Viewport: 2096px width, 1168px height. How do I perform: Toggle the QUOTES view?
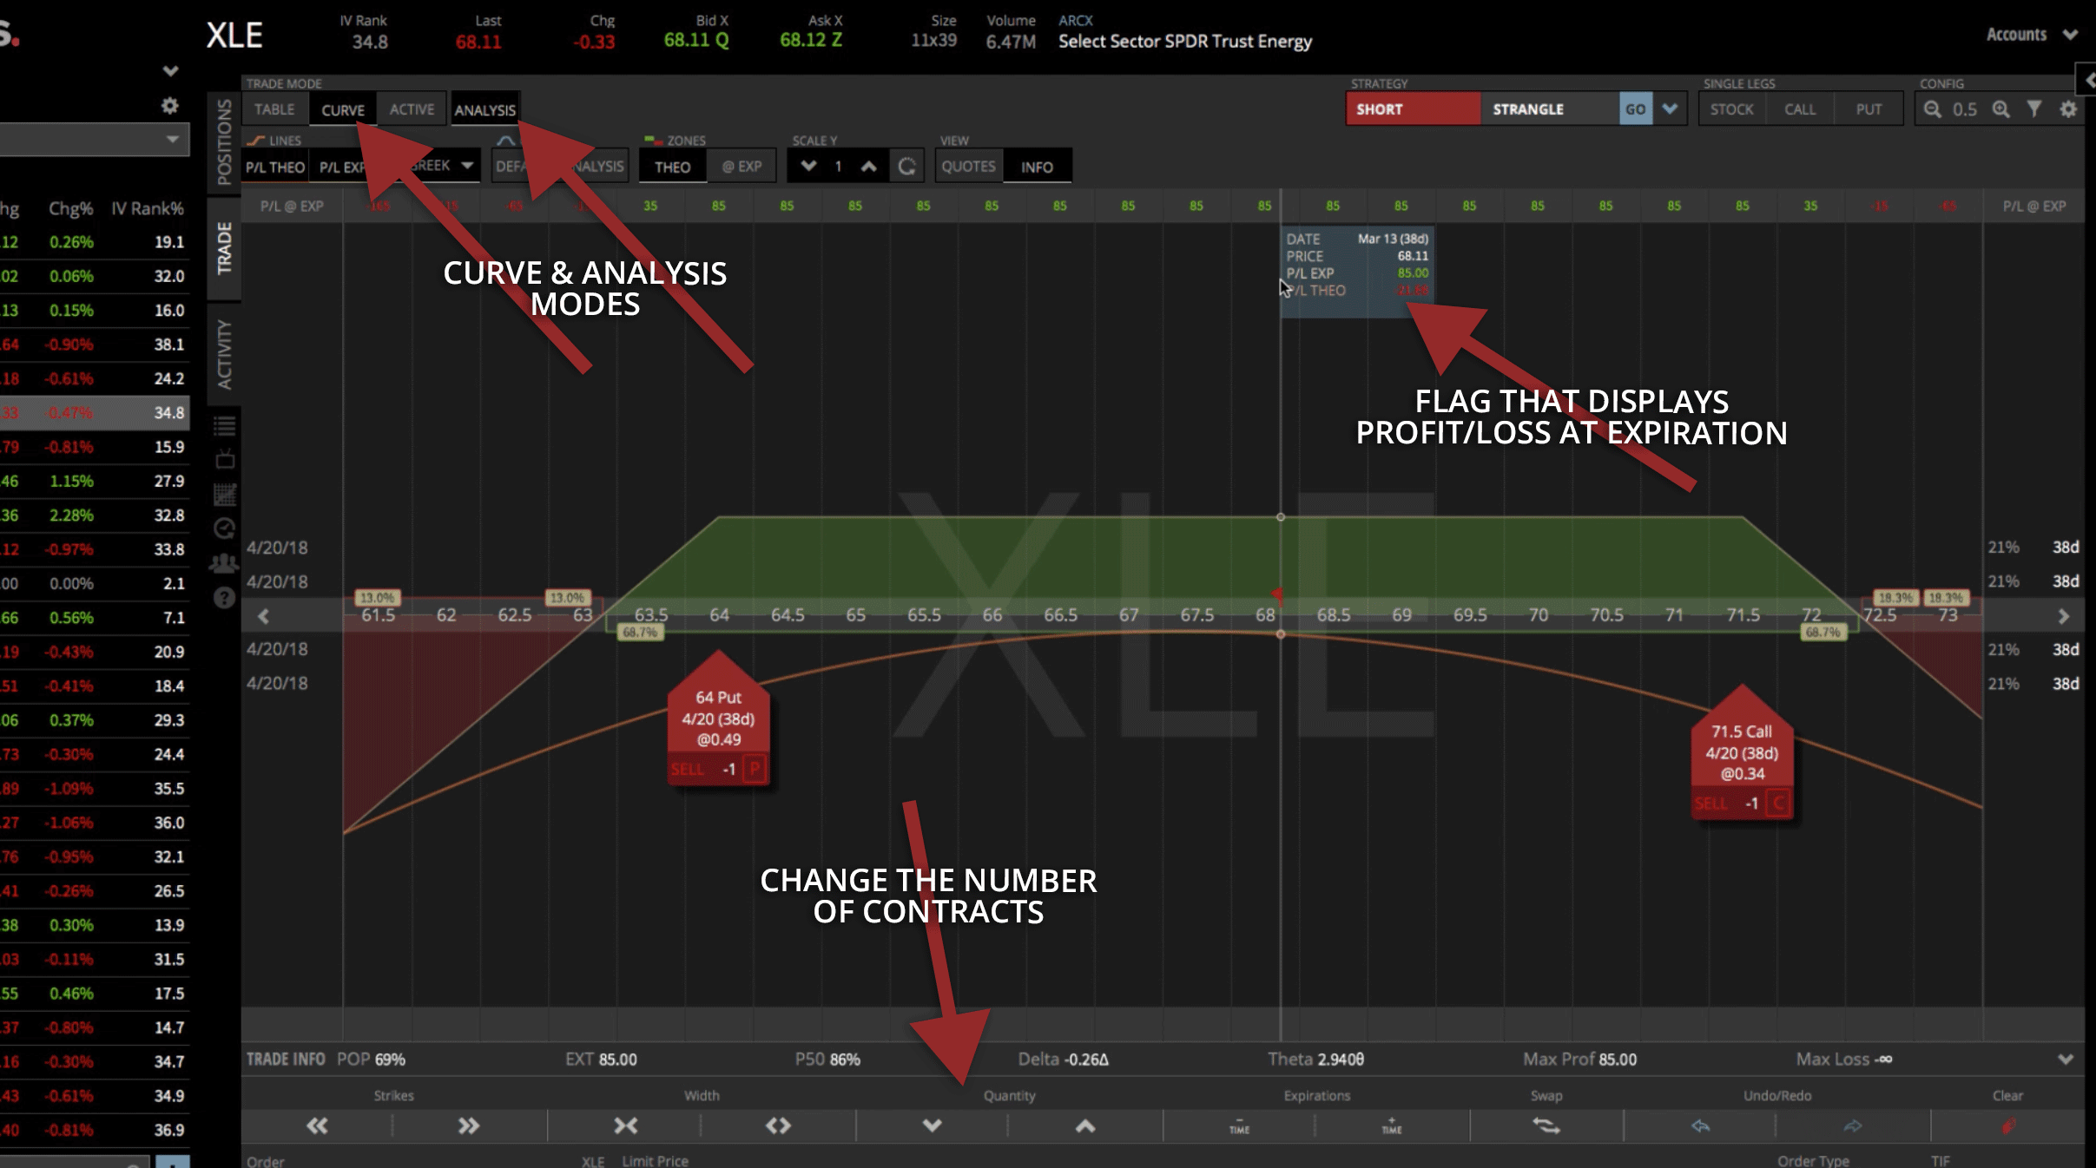click(968, 167)
